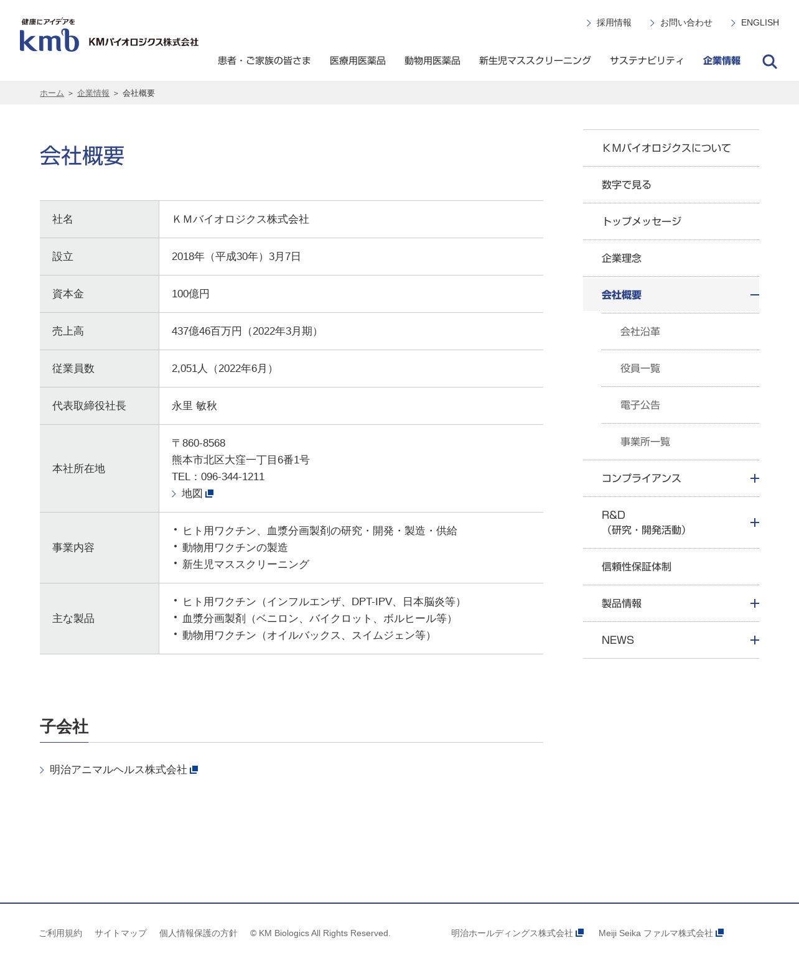This screenshot has width=799, height=961.
Task: Open トップメッセージ sidebar item
Action: [x=671, y=221]
